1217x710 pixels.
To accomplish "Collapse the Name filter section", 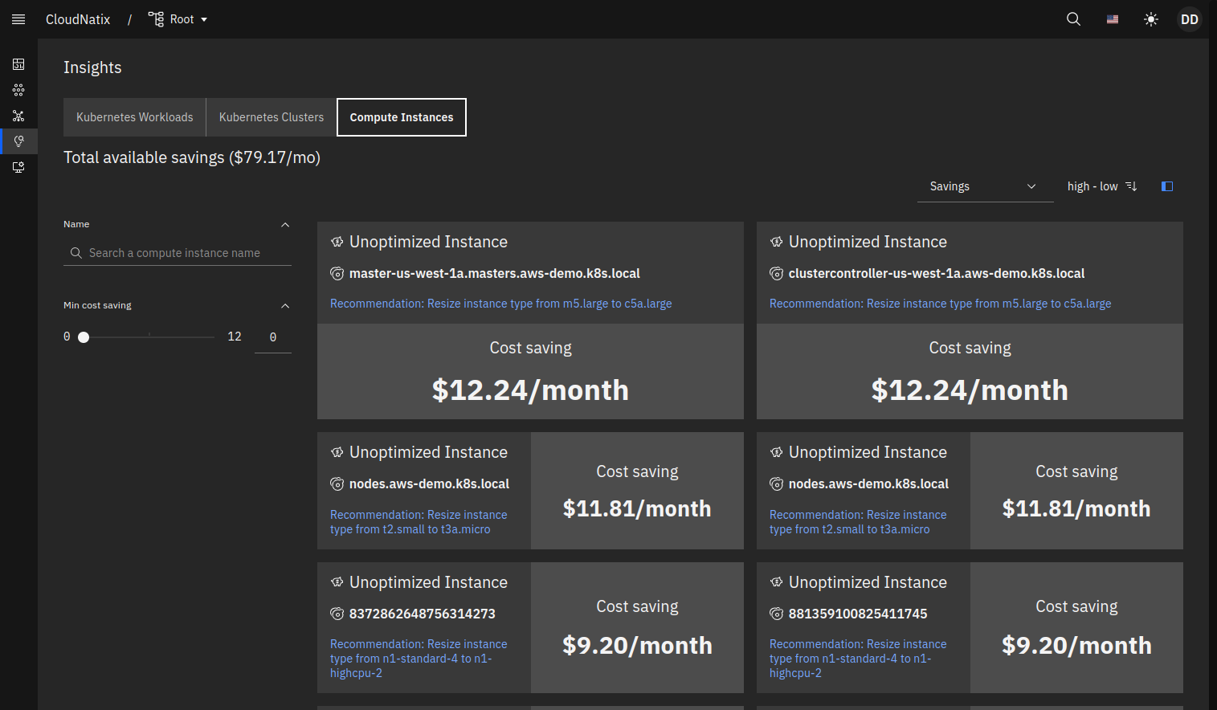I will [285, 225].
